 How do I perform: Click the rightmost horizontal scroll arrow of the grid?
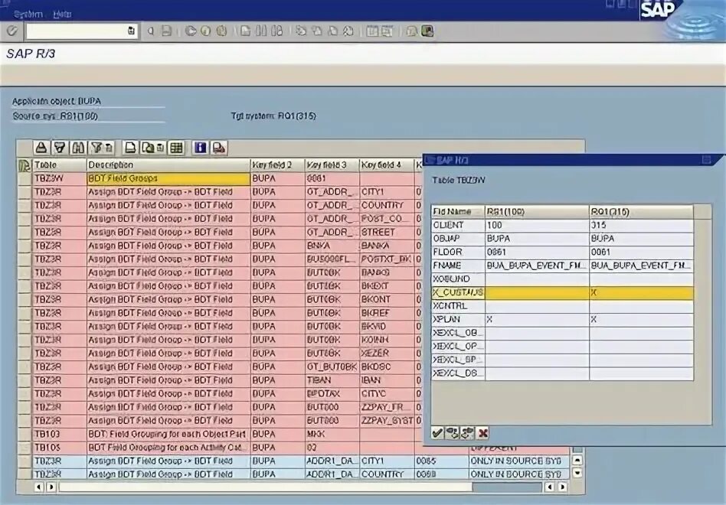(563, 487)
